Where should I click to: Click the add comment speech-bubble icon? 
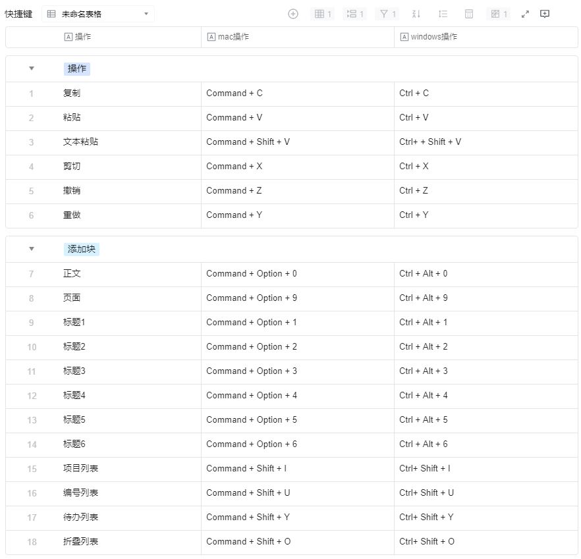(x=545, y=14)
